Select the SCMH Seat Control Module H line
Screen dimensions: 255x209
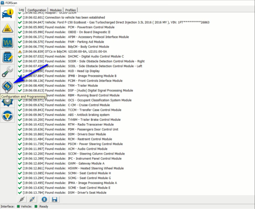[x=65, y=173]
